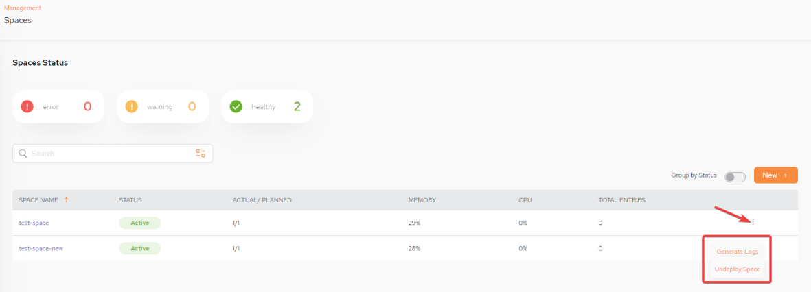Image resolution: width=811 pixels, height=292 pixels.
Task: Click the search magnifier icon
Action: (x=23, y=154)
